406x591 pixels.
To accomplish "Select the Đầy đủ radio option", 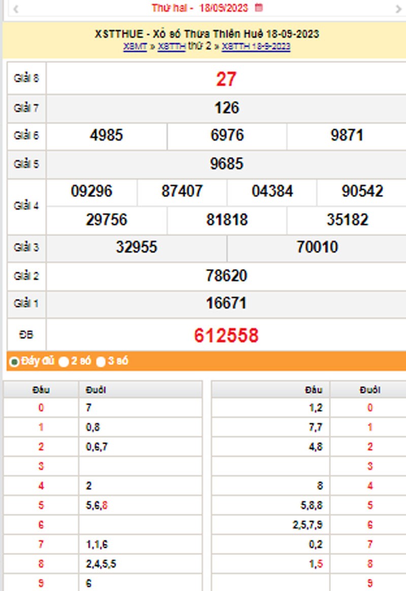I will coord(15,362).
